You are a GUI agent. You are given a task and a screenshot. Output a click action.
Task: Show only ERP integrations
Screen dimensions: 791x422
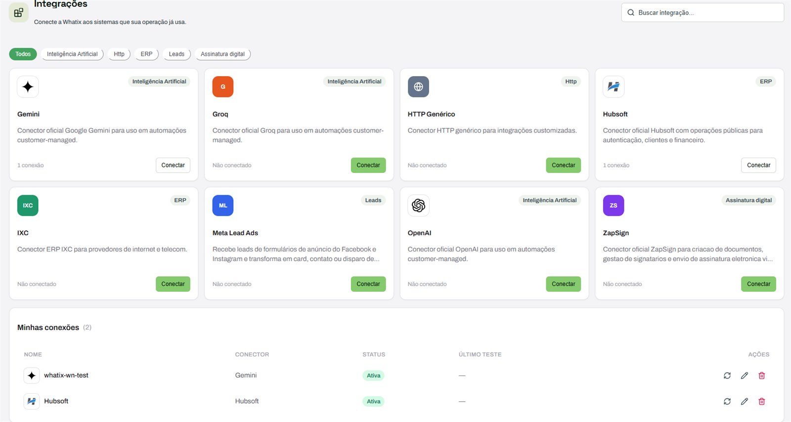(x=146, y=54)
